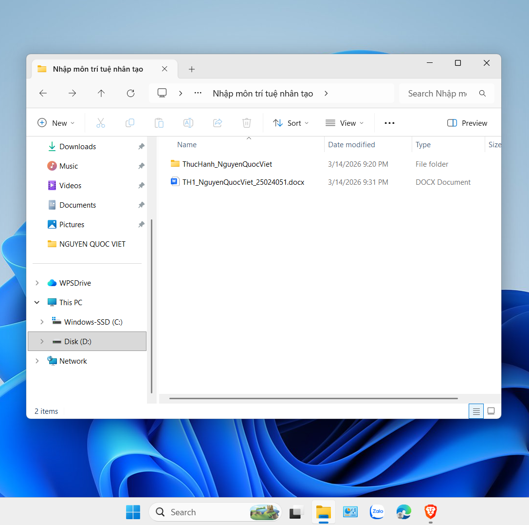The height and width of the screenshot is (525, 529).
Task: Open the Sort dropdown
Action: [291, 123]
